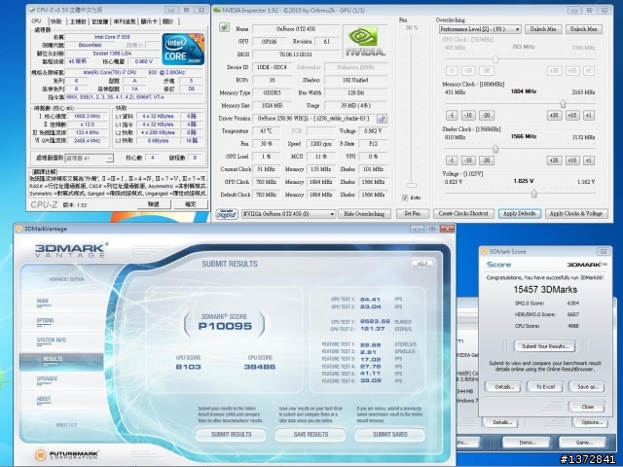Click the Shader Clock slider handle
The width and height of the screenshot is (623, 467).
point(495,149)
